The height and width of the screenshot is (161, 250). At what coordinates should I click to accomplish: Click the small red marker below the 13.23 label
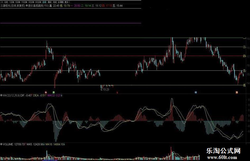coord(117,92)
